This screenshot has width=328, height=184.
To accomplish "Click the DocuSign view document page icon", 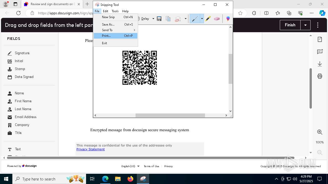I will click(320, 39).
